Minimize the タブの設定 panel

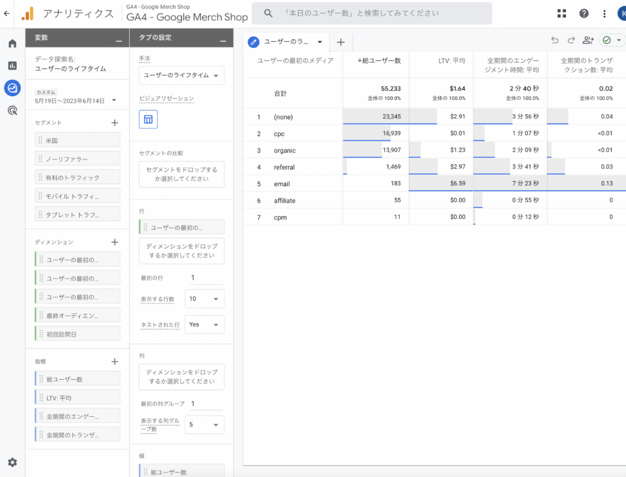(x=223, y=41)
